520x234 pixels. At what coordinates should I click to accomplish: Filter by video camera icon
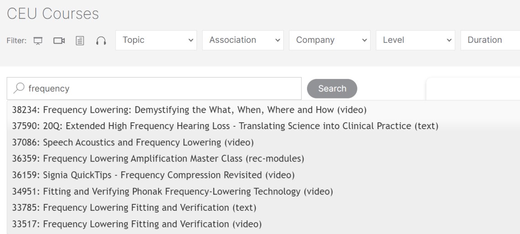59,41
